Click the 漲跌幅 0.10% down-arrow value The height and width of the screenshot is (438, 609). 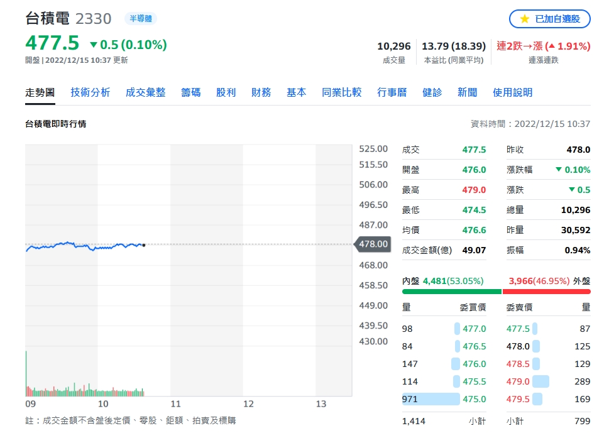[x=573, y=170]
